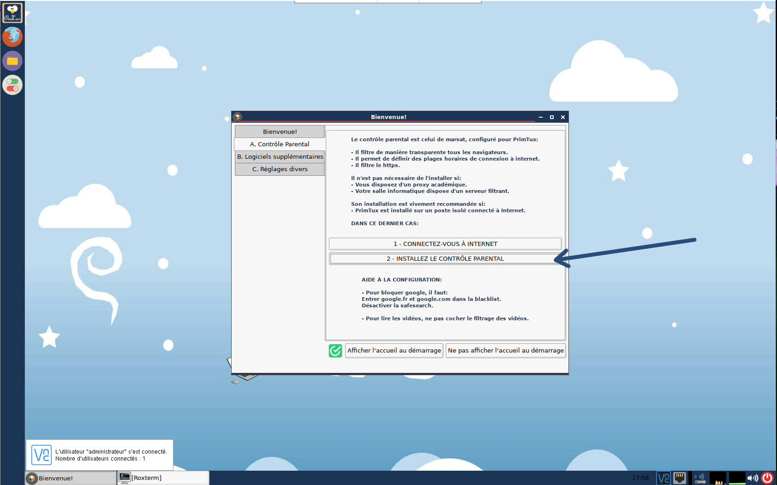Viewport: 777px width, 485px height.
Task: Click the 'DANS CE DERNIER CAS:' text
Action: tap(385, 223)
